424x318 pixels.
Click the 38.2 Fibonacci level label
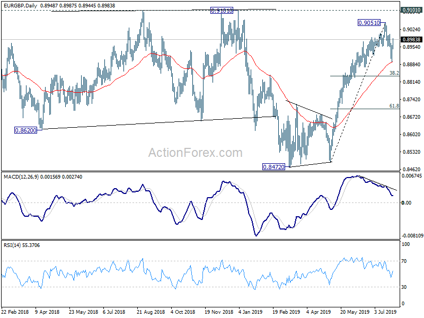[x=394, y=73]
